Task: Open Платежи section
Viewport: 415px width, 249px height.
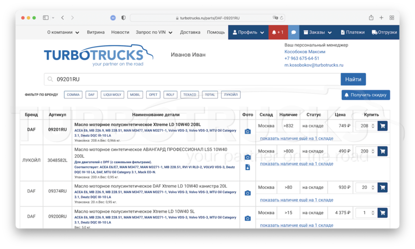Action: pyautogui.click(x=353, y=32)
